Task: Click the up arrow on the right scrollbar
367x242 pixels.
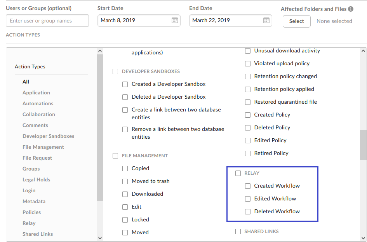Action: pos(363,50)
